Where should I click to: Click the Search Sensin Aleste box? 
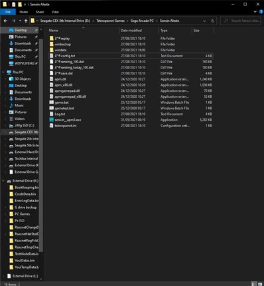click(x=241, y=21)
